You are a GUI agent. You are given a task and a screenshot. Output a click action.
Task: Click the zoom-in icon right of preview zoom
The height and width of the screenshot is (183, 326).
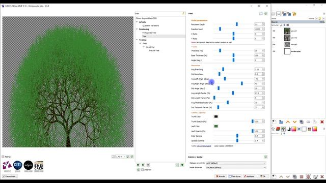128,157
